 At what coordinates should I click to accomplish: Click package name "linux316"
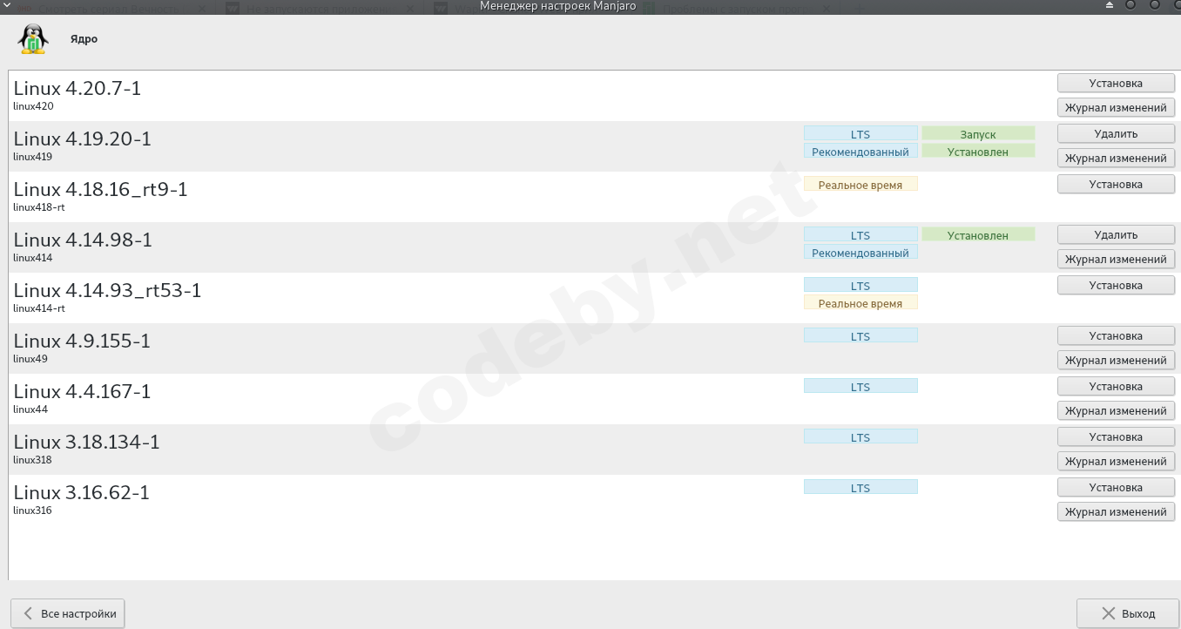(x=33, y=511)
